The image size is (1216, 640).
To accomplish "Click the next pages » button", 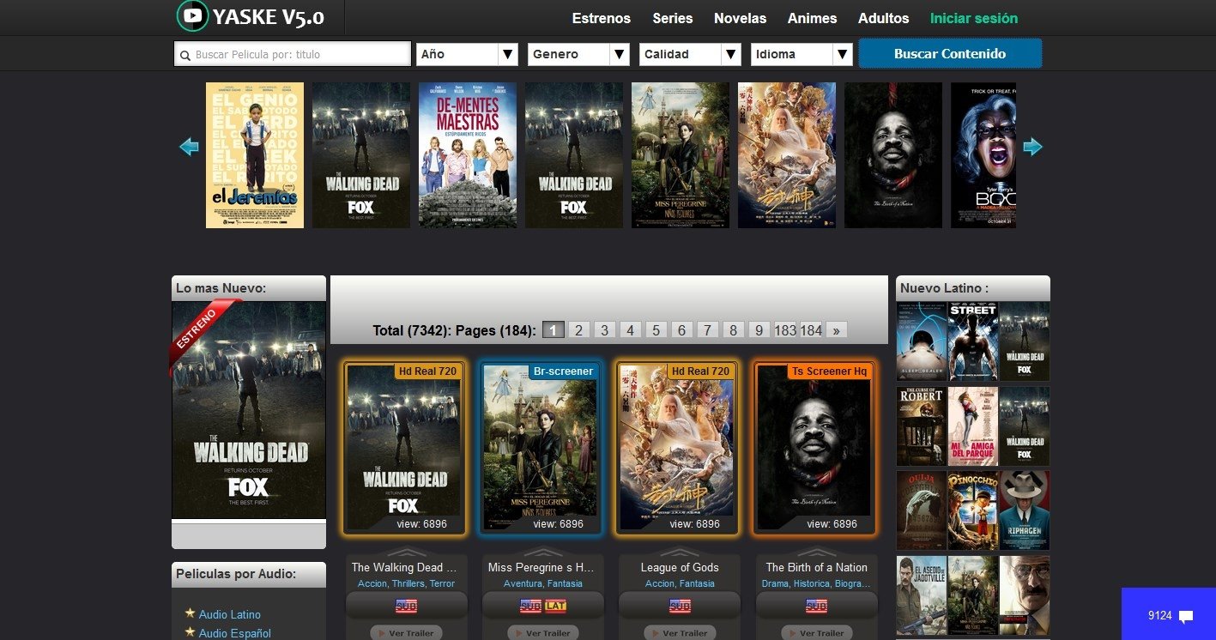I will tap(837, 330).
